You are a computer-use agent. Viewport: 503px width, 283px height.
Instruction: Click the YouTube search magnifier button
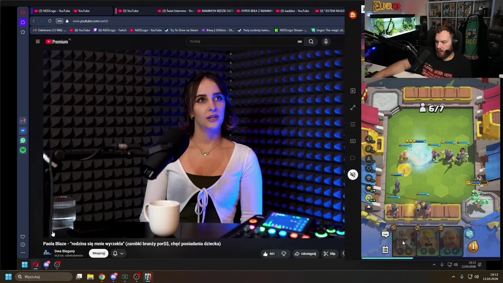click(x=311, y=41)
